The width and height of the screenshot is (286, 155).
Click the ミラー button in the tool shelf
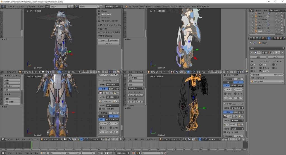coord(12,90)
